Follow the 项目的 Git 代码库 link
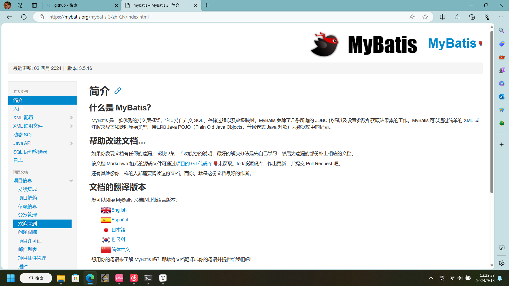This screenshot has height=286, width=509. (x=194, y=164)
